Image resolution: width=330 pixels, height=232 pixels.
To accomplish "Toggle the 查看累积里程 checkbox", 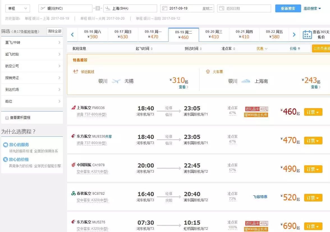I will click(7, 118).
